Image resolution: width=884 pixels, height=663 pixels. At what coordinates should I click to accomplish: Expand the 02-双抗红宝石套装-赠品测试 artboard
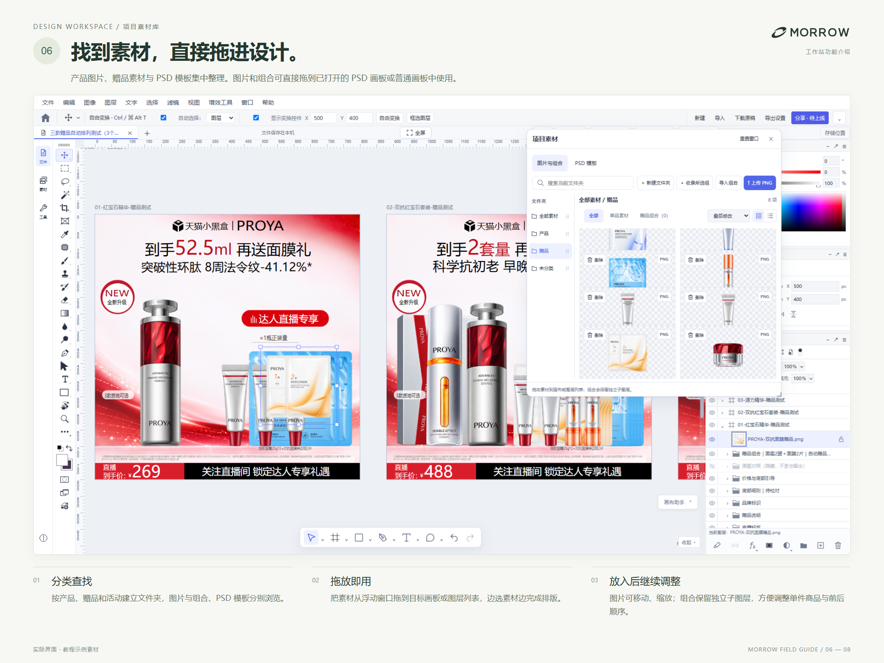pyautogui.click(x=722, y=413)
